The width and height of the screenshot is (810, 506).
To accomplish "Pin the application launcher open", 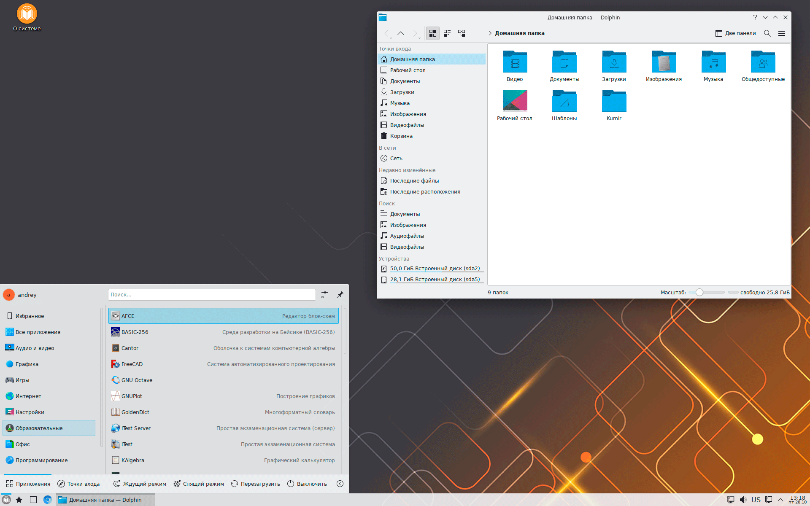I will tap(340, 295).
